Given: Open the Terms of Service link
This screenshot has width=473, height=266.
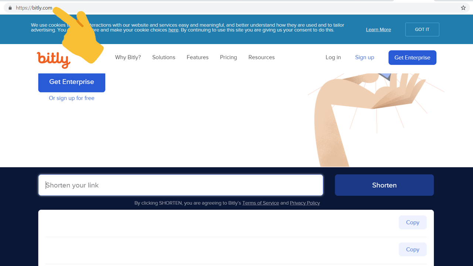Looking at the screenshot, I should (x=261, y=203).
